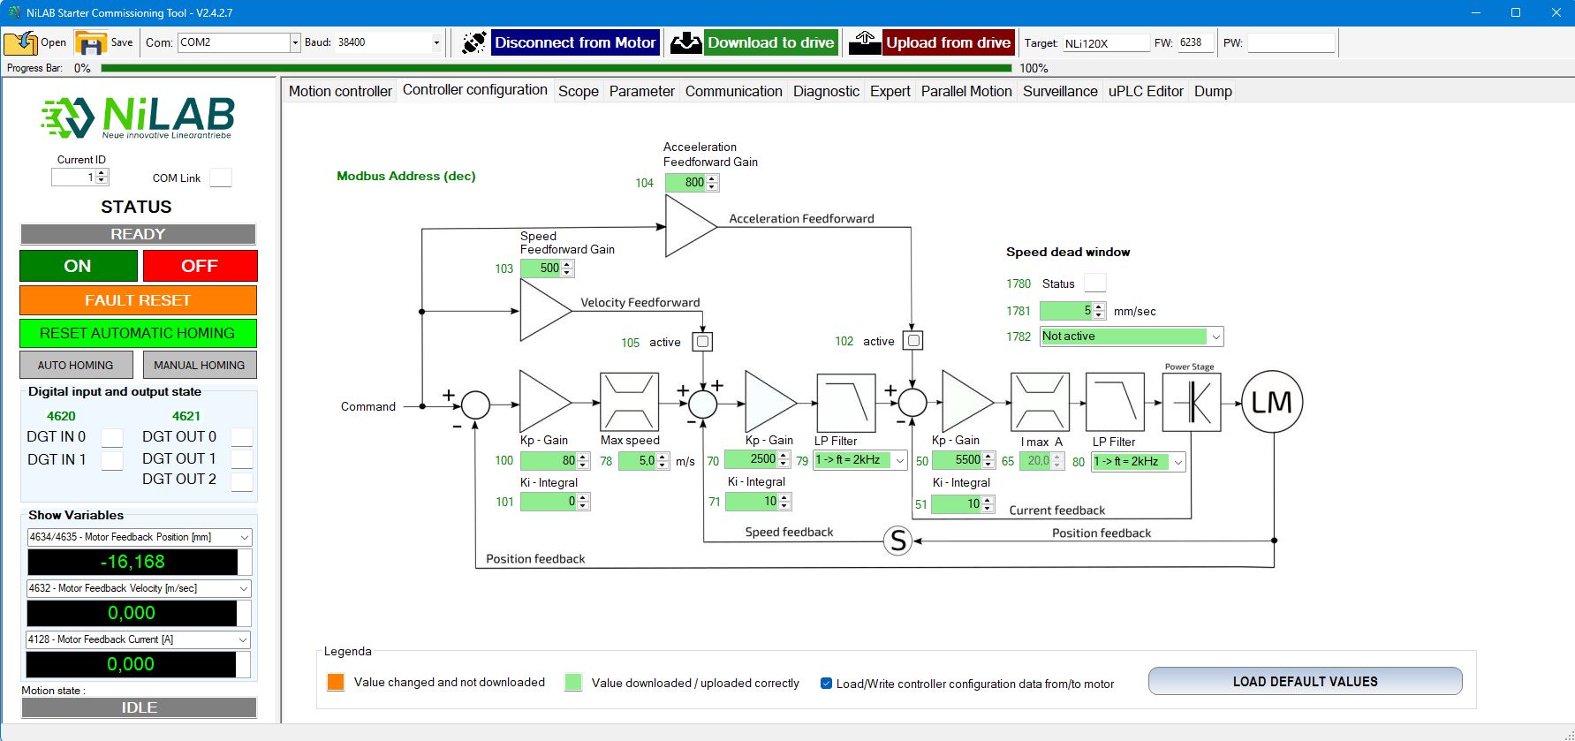Switch to the Scope tab
Viewport: 1575px width, 741px height.
coord(578,91)
